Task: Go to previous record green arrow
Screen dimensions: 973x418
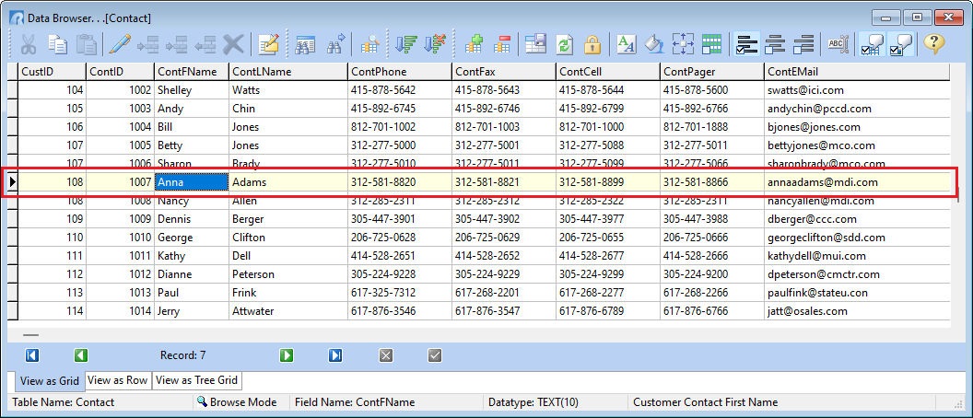Action: point(81,355)
